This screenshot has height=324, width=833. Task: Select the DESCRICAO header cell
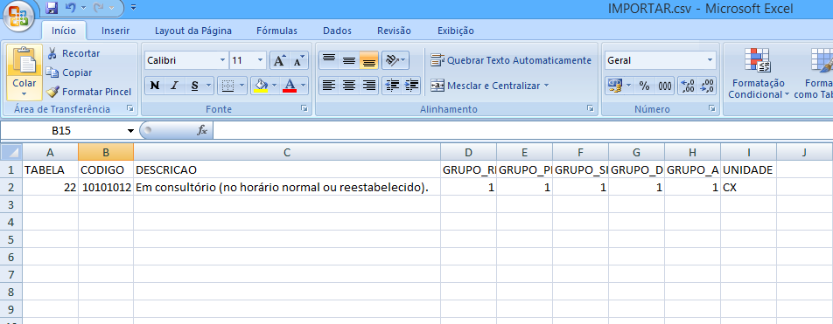pyautogui.click(x=287, y=169)
